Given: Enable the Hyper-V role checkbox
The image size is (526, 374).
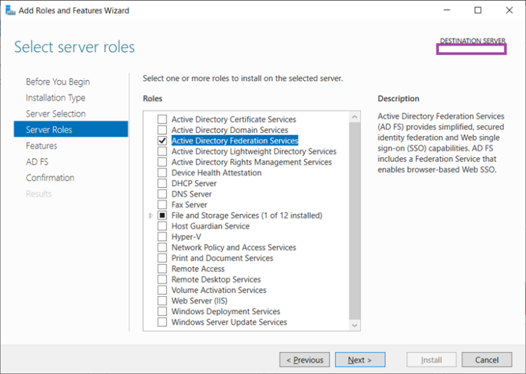Looking at the screenshot, I should (x=162, y=237).
